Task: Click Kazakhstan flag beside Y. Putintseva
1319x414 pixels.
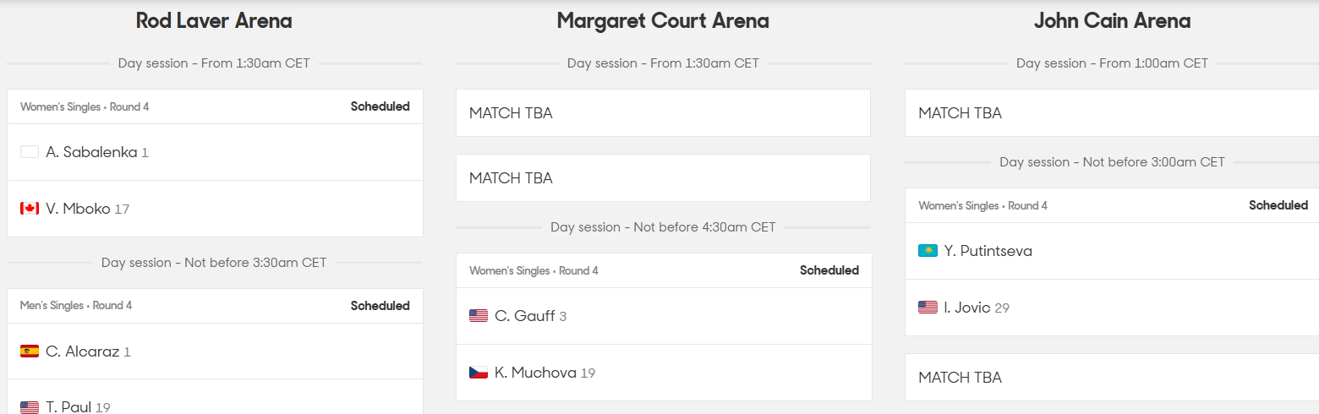Action: tap(928, 251)
